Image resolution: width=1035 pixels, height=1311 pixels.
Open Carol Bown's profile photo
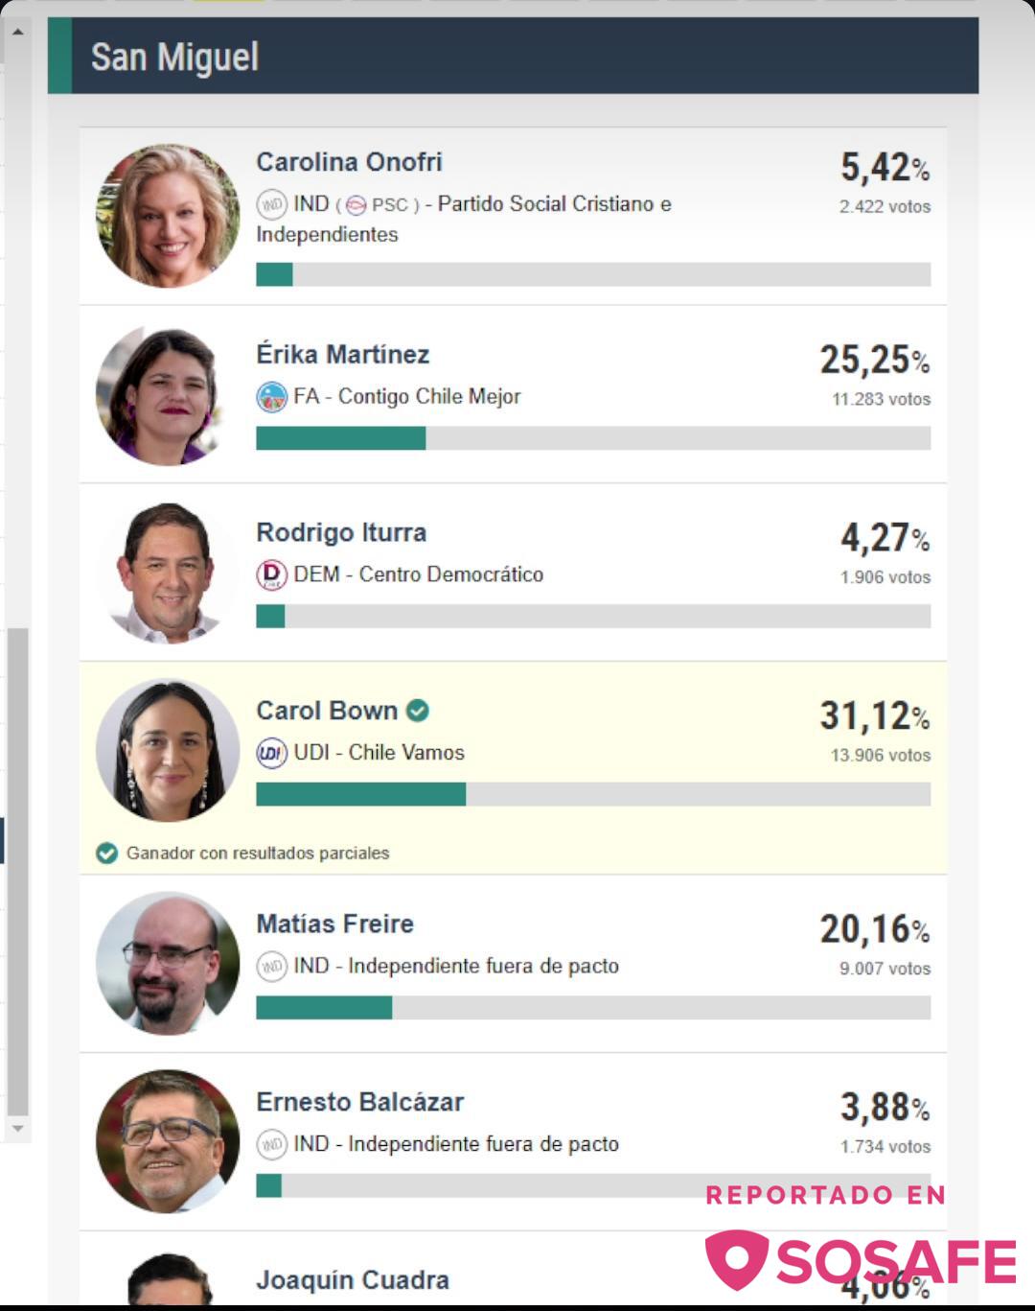point(168,750)
